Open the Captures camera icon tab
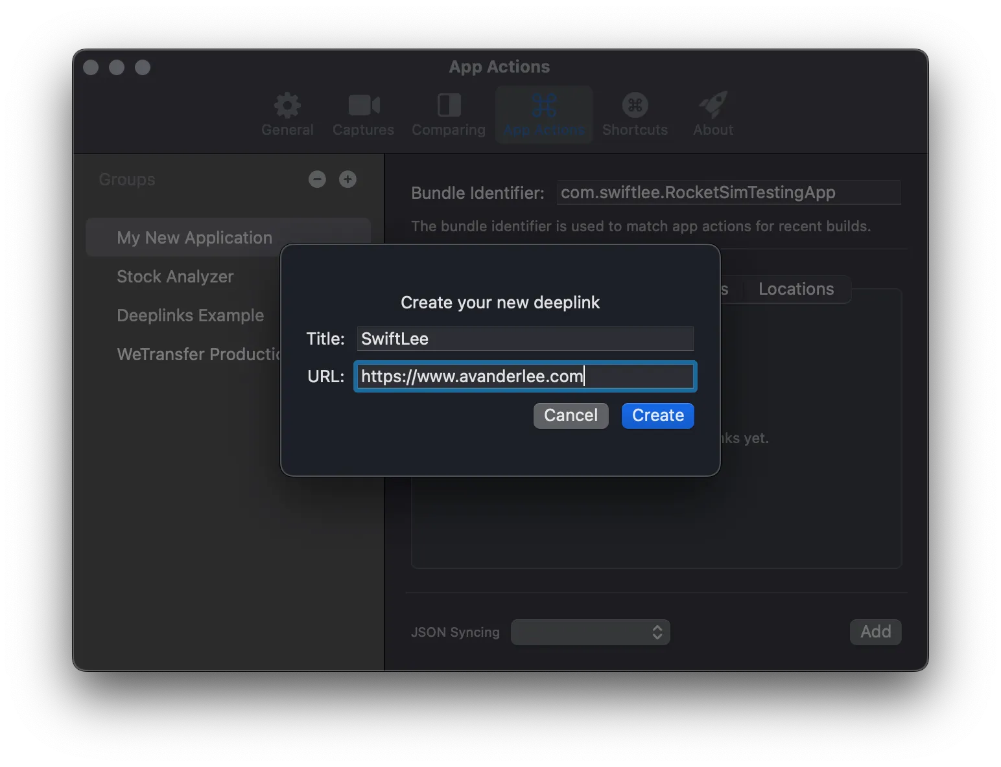Image resolution: width=1001 pixels, height=767 pixels. tap(363, 106)
